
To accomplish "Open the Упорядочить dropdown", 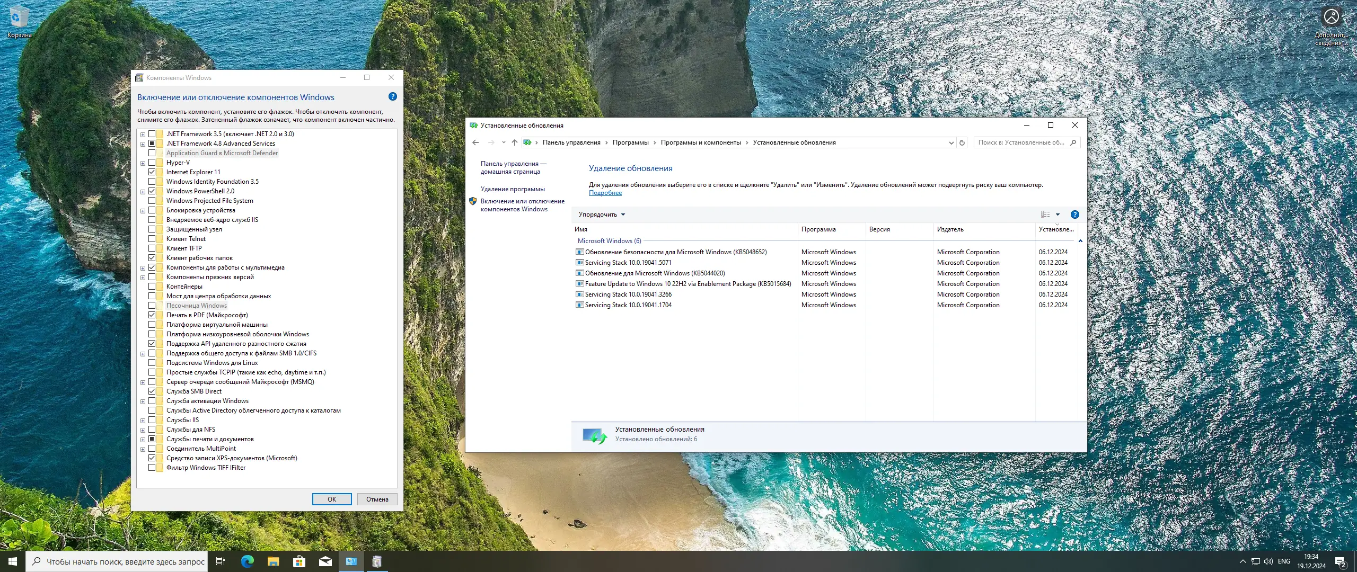I will click(x=602, y=215).
